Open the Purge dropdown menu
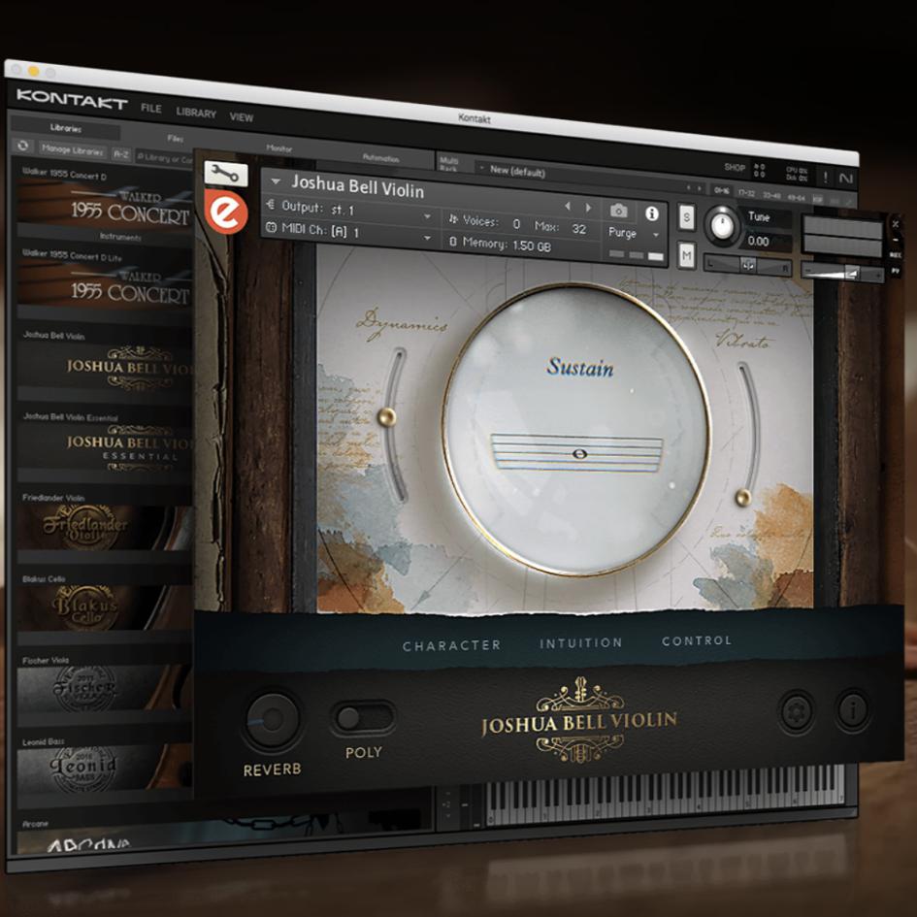The width and height of the screenshot is (917, 917). tap(634, 233)
